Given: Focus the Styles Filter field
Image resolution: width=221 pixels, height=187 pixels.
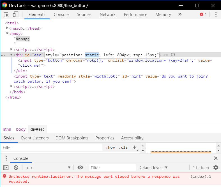Looking at the screenshot, I should click(x=52, y=147).
